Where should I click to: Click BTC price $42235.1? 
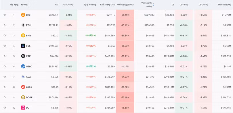54,15
